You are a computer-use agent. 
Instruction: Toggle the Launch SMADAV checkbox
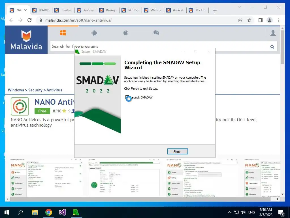point(127,97)
